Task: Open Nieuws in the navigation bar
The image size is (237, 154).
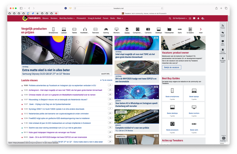Action: (46, 18)
